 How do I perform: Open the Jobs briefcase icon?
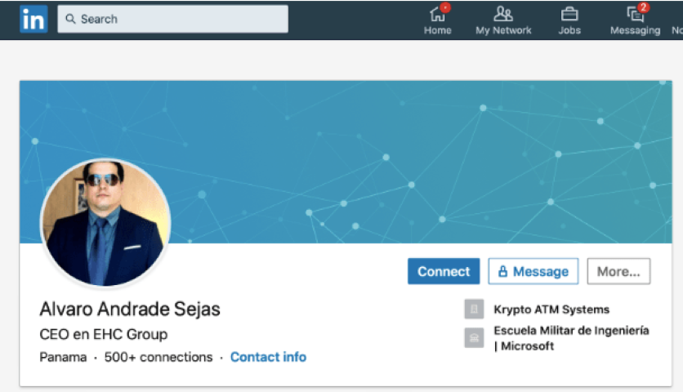pos(569,15)
